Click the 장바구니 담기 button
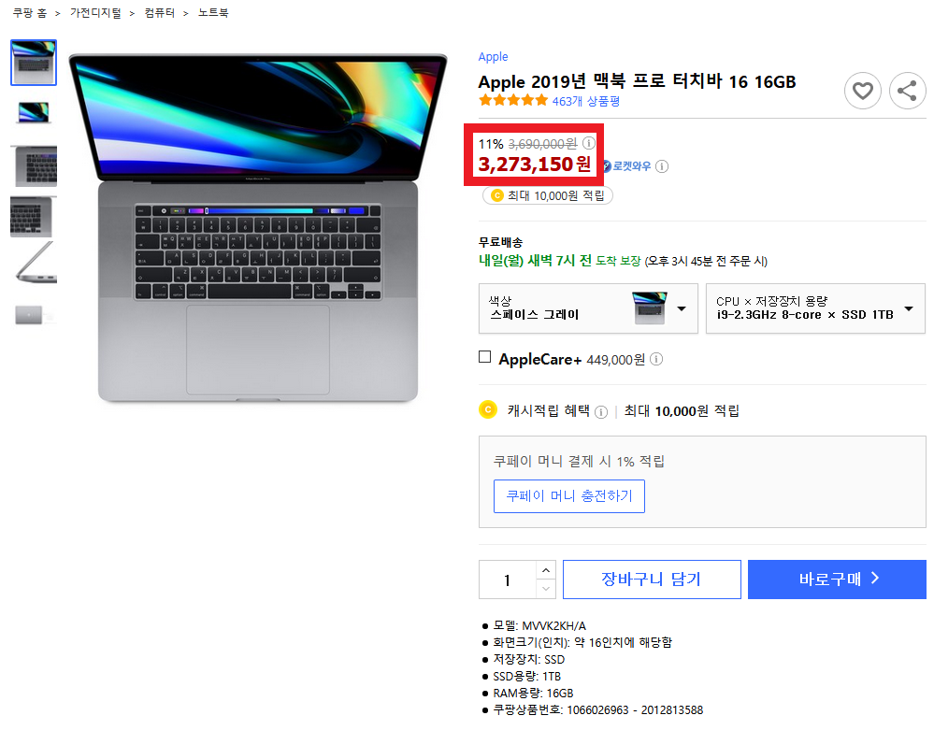 tap(652, 580)
